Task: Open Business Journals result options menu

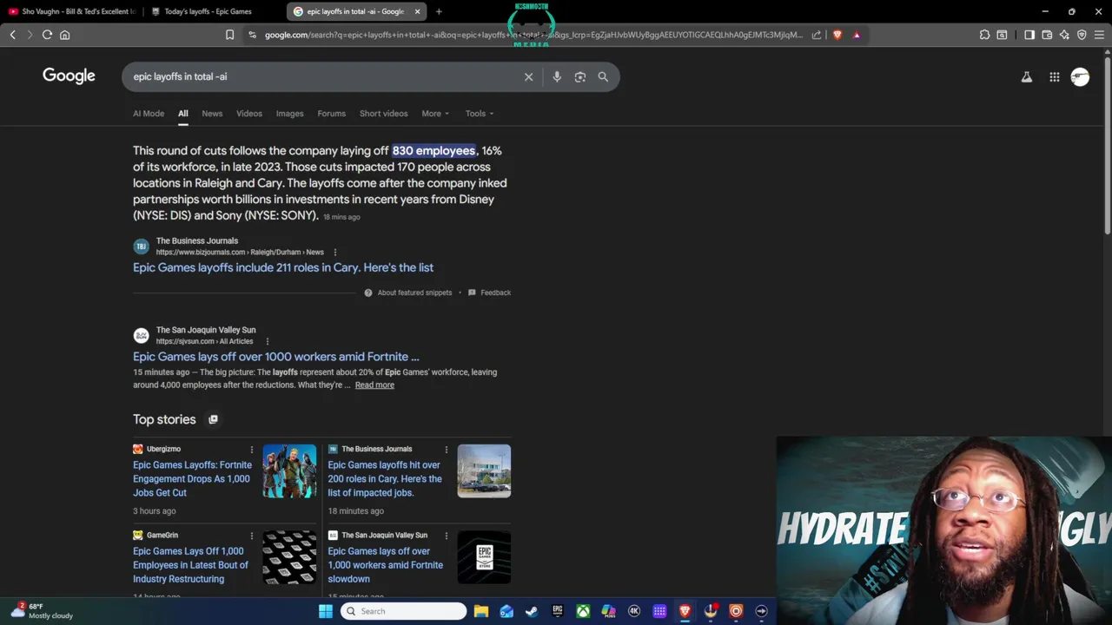Action: (x=334, y=253)
